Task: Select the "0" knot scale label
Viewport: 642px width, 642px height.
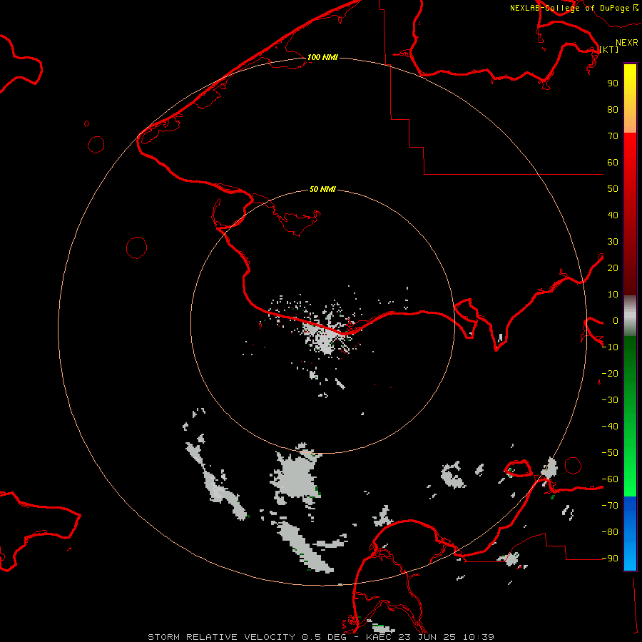Action: click(616, 321)
